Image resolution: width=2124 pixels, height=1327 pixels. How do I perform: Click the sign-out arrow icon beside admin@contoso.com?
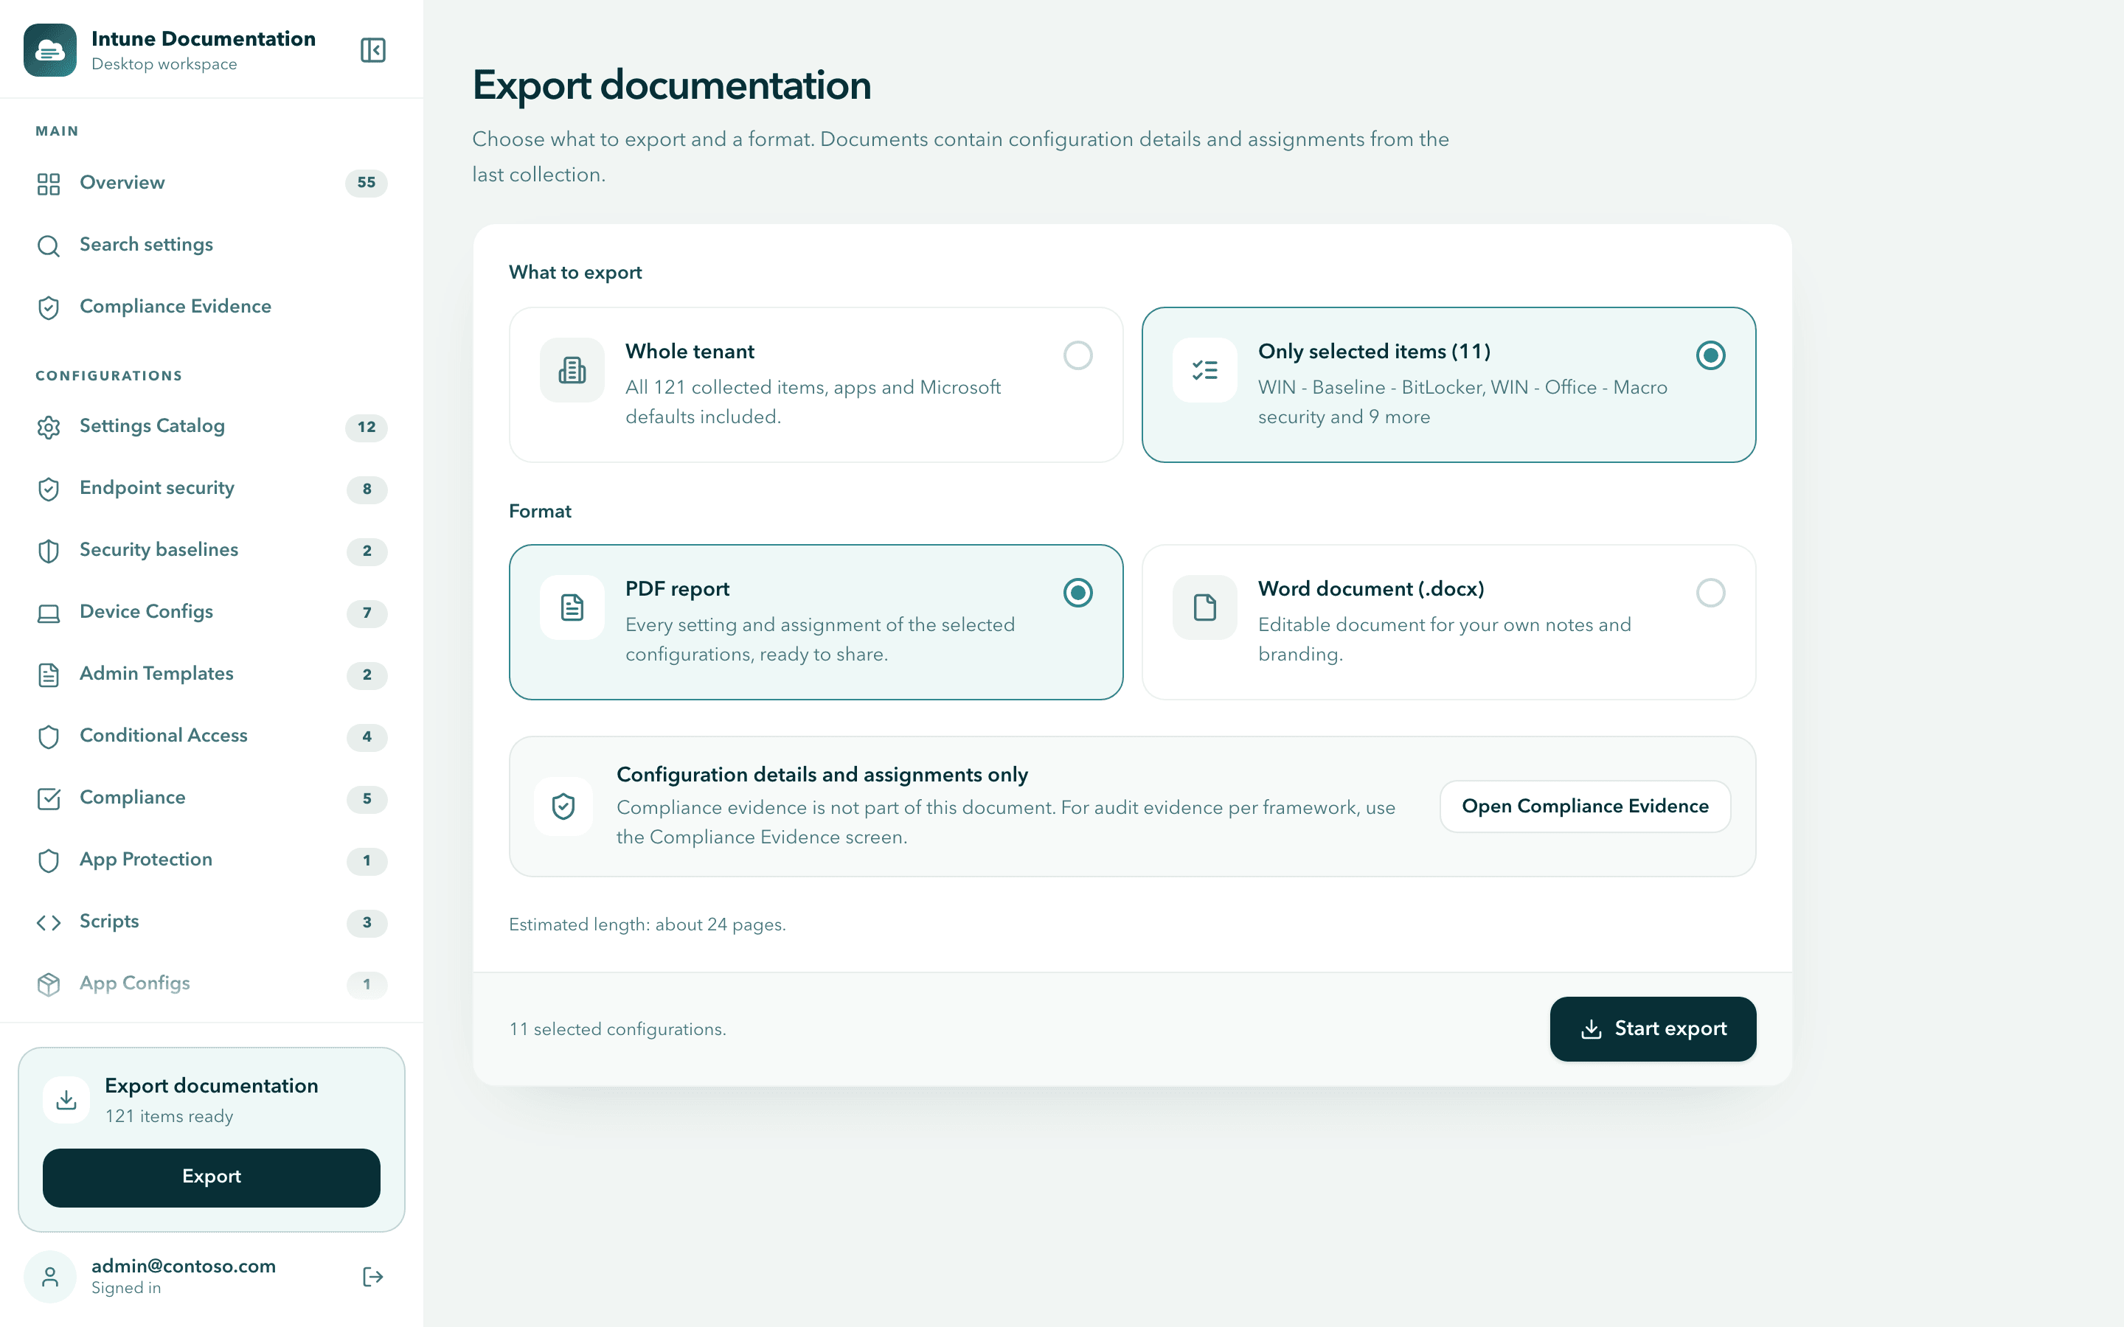(x=373, y=1277)
